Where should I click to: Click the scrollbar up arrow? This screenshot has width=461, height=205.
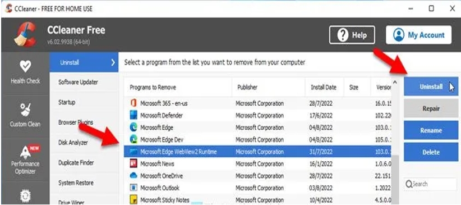pyautogui.click(x=395, y=83)
